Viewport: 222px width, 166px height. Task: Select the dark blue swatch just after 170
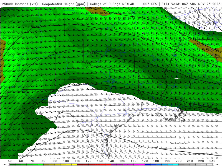point(148,165)
